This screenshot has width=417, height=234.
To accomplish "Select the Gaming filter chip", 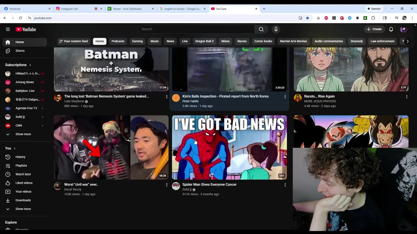I will click(137, 41).
